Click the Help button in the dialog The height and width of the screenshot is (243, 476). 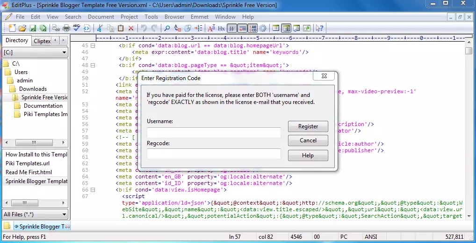pyautogui.click(x=308, y=155)
